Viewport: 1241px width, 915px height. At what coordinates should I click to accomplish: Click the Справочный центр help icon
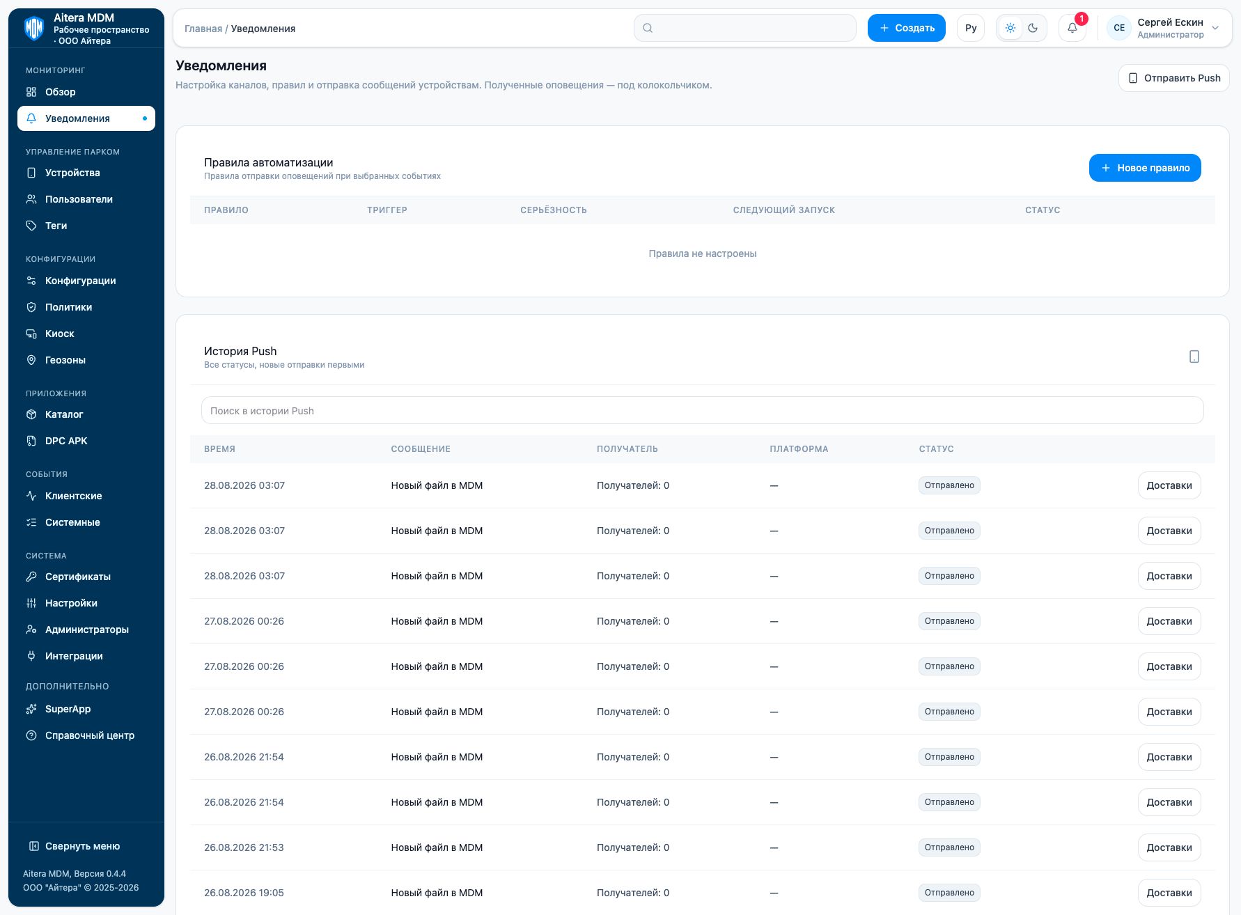pos(31,735)
